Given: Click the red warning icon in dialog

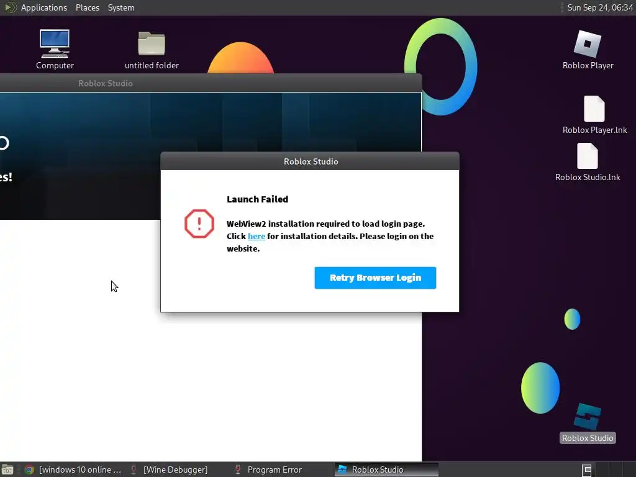Looking at the screenshot, I should [x=199, y=224].
